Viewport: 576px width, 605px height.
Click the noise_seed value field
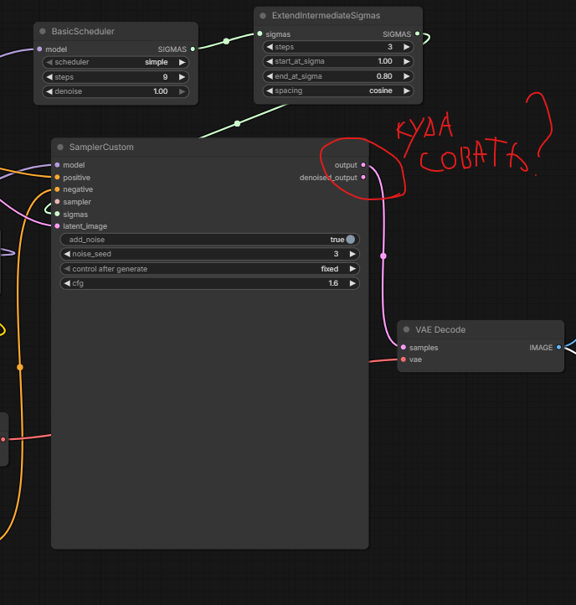pyautogui.click(x=210, y=254)
